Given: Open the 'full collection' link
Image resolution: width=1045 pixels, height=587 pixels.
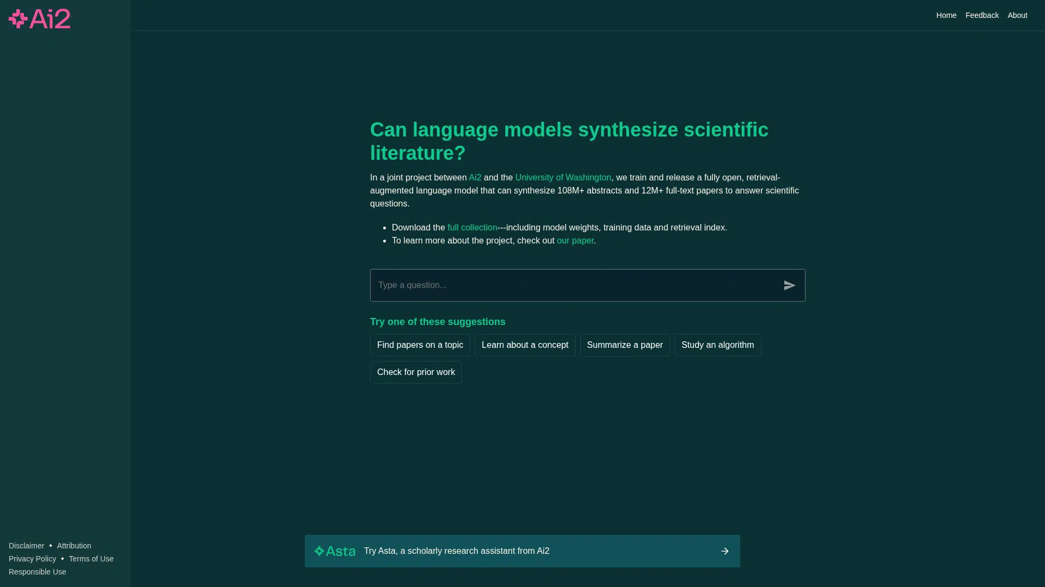Looking at the screenshot, I should 472,228.
